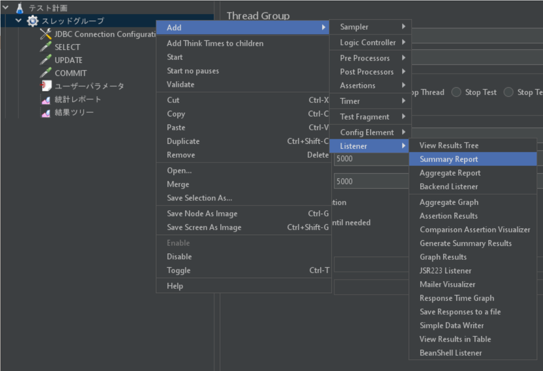Choose Disable in the context menu
The image size is (543, 371).
[x=243, y=256]
